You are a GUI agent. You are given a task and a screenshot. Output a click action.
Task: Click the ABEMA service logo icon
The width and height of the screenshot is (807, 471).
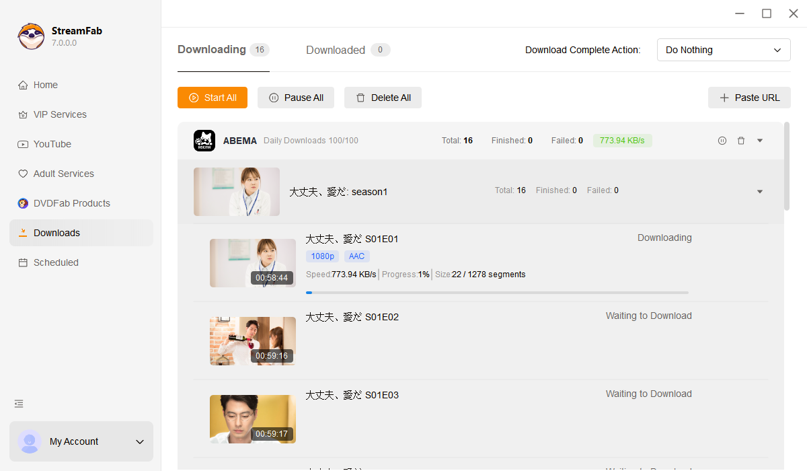[204, 141]
